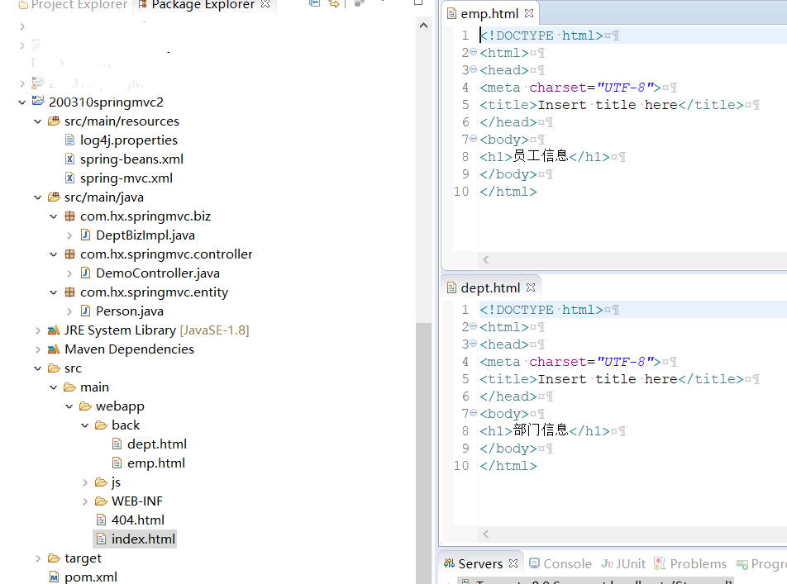
Task: Fold the head element in dept.html
Action: tap(474, 344)
